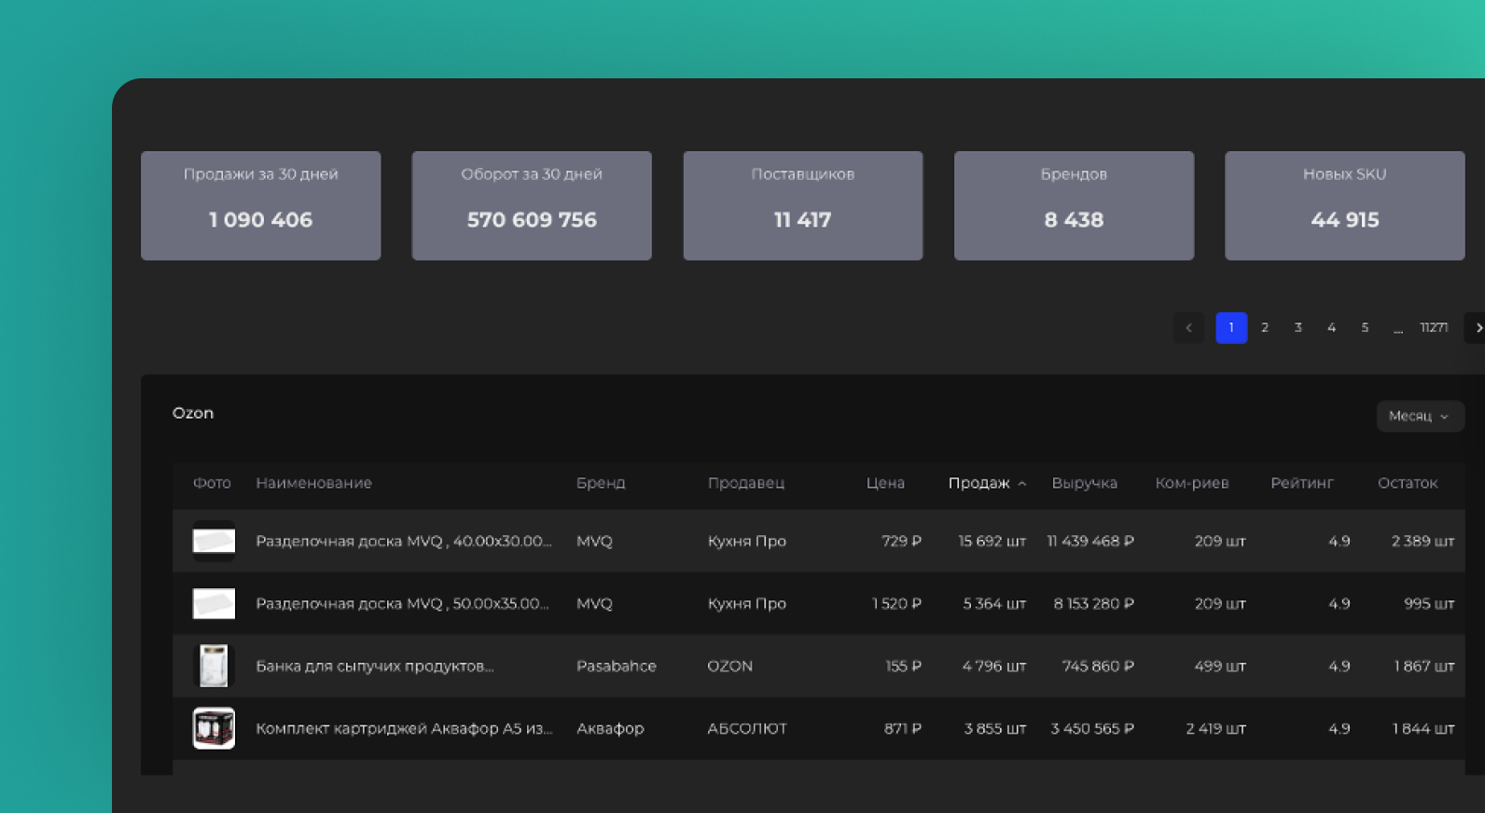The image size is (1485, 813).
Task: Open the cutting board 50.00x35.00 product photo
Action: click(x=214, y=604)
